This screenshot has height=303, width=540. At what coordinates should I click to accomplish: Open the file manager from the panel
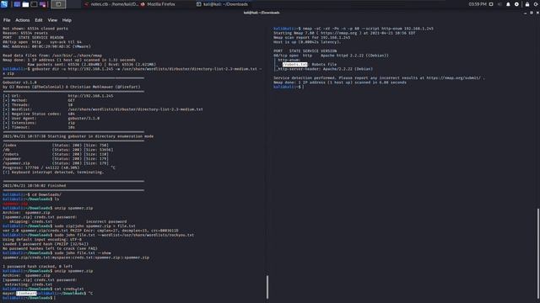click(25, 4)
